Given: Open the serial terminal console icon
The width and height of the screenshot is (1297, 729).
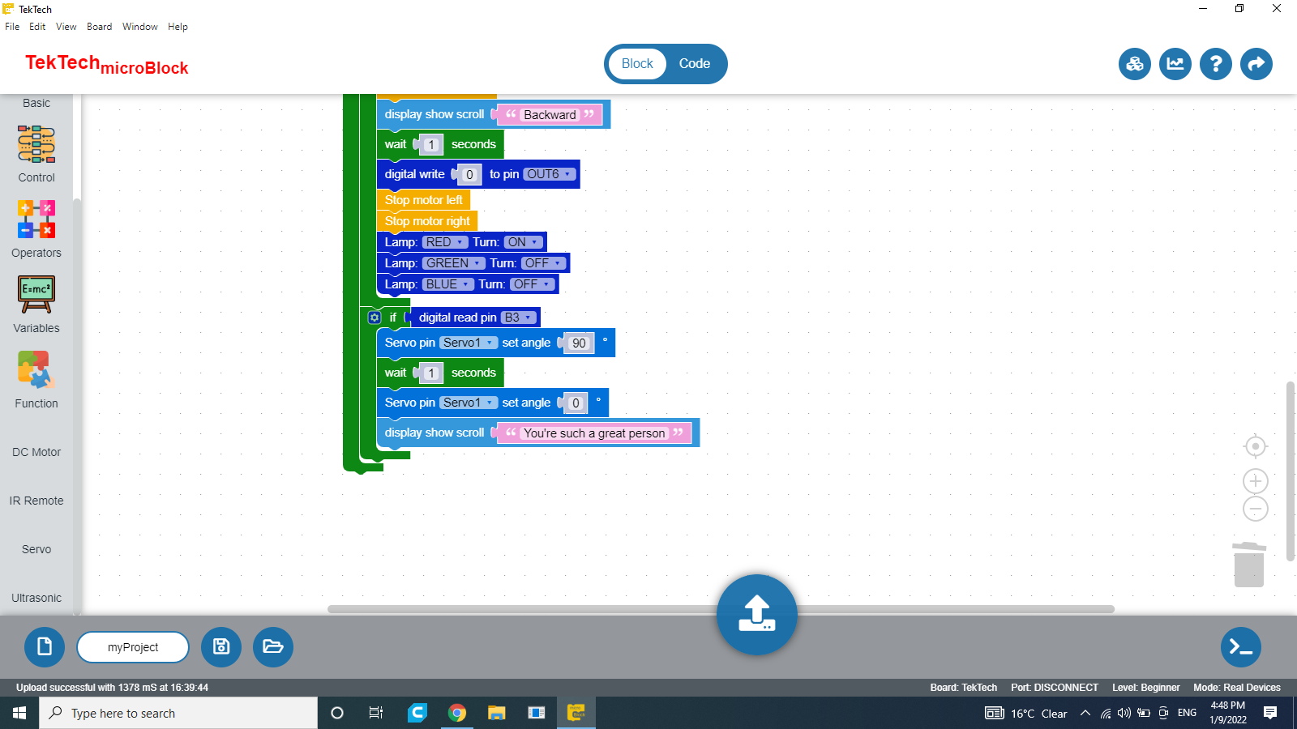Looking at the screenshot, I should tap(1241, 647).
